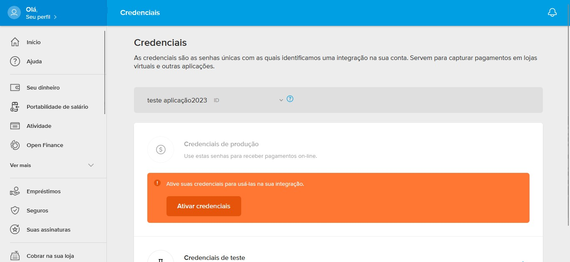Click the blue help icon beside application selector

pyautogui.click(x=290, y=99)
